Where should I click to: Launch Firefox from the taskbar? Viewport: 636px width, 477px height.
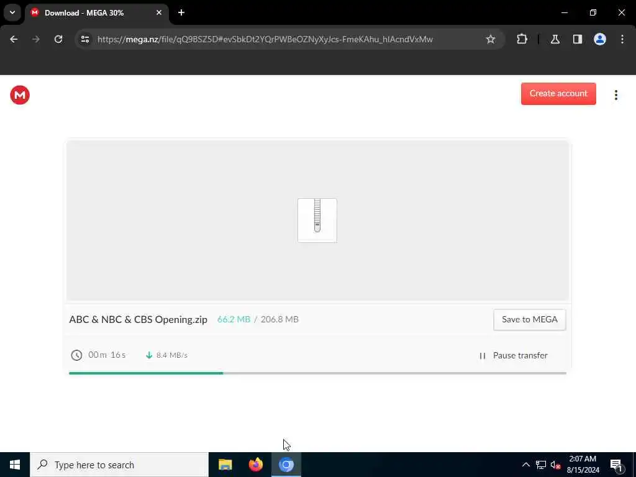click(255, 465)
